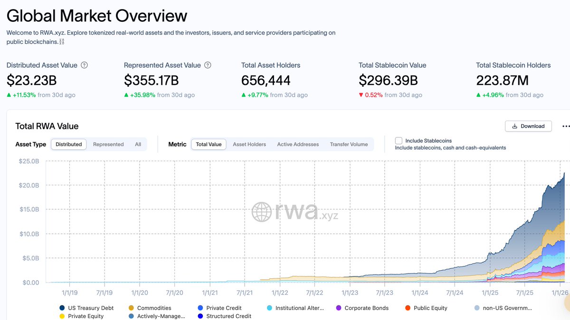
Task: Toggle Structured Credit legend swatch
Action: pos(201,316)
